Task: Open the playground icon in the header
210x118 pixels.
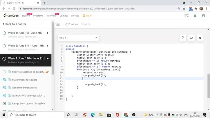Action: [x=186, y=16]
